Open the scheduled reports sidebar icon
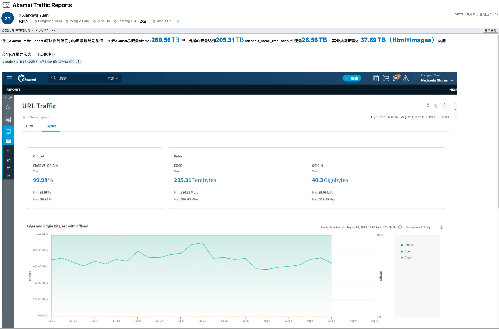Image resolution: width=499 pixels, height=329 pixels. pos(8,120)
